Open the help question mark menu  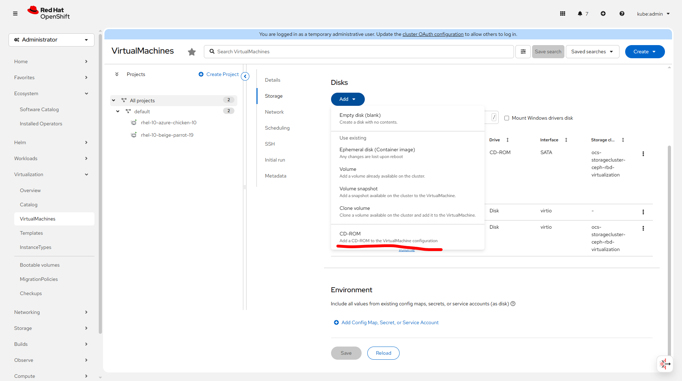coord(622,13)
